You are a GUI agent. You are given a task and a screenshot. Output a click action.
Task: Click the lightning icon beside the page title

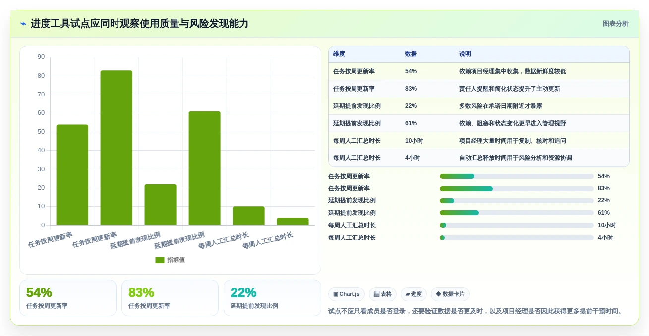pos(23,24)
